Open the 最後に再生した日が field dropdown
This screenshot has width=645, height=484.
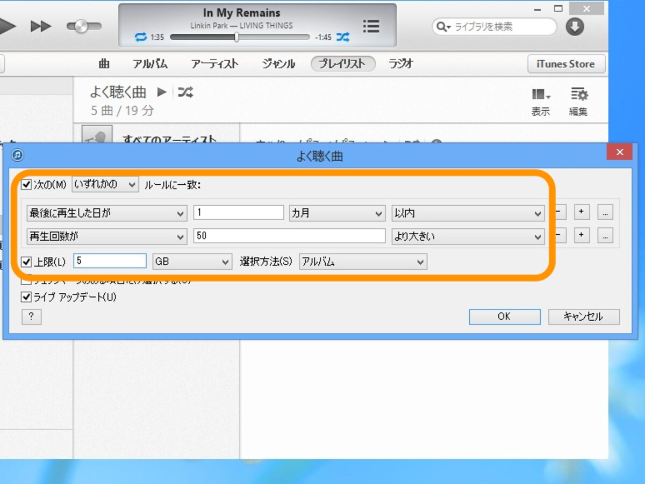[x=106, y=213]
